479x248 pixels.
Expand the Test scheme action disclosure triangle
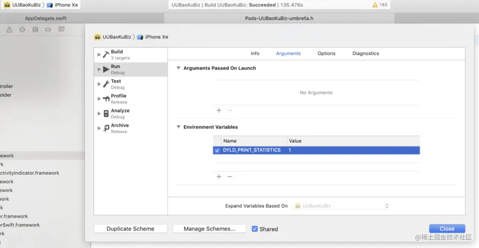(x=99, y=84)
